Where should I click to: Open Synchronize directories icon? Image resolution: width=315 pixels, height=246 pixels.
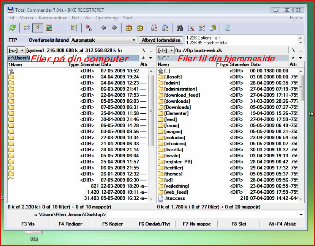[x=202, y=28]
